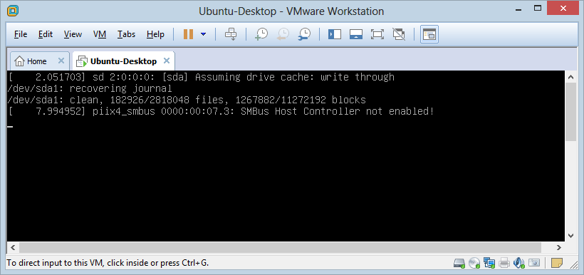
Task: Click the printer status icon
Action: (x=504, y=263)
